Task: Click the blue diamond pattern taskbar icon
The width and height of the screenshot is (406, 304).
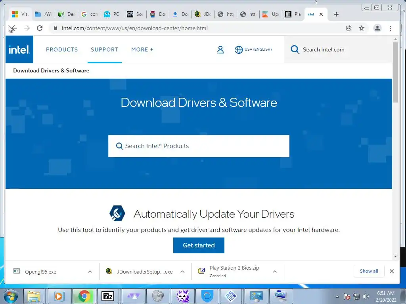Action: click(231, 296)
